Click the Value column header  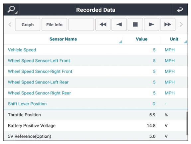[x=142, y=39]
